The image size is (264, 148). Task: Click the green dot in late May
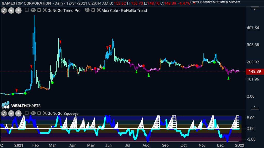[104, 68]
